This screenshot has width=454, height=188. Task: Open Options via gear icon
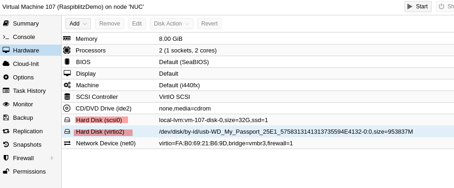(6, 77)
